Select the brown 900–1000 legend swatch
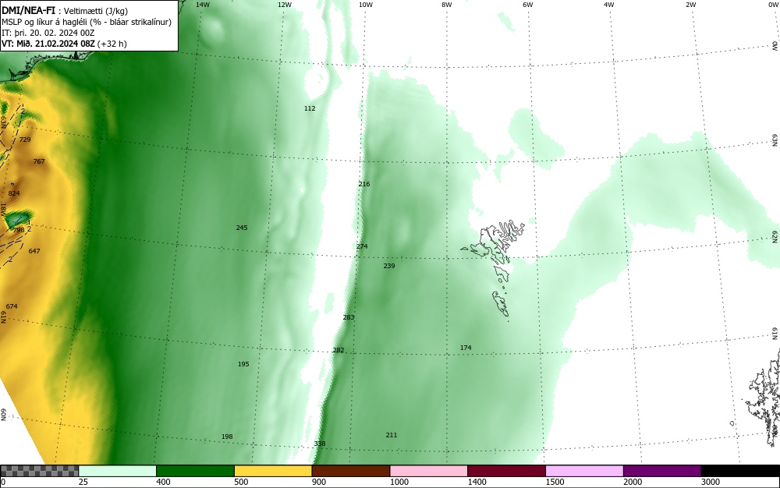 (x=351, y=471)
